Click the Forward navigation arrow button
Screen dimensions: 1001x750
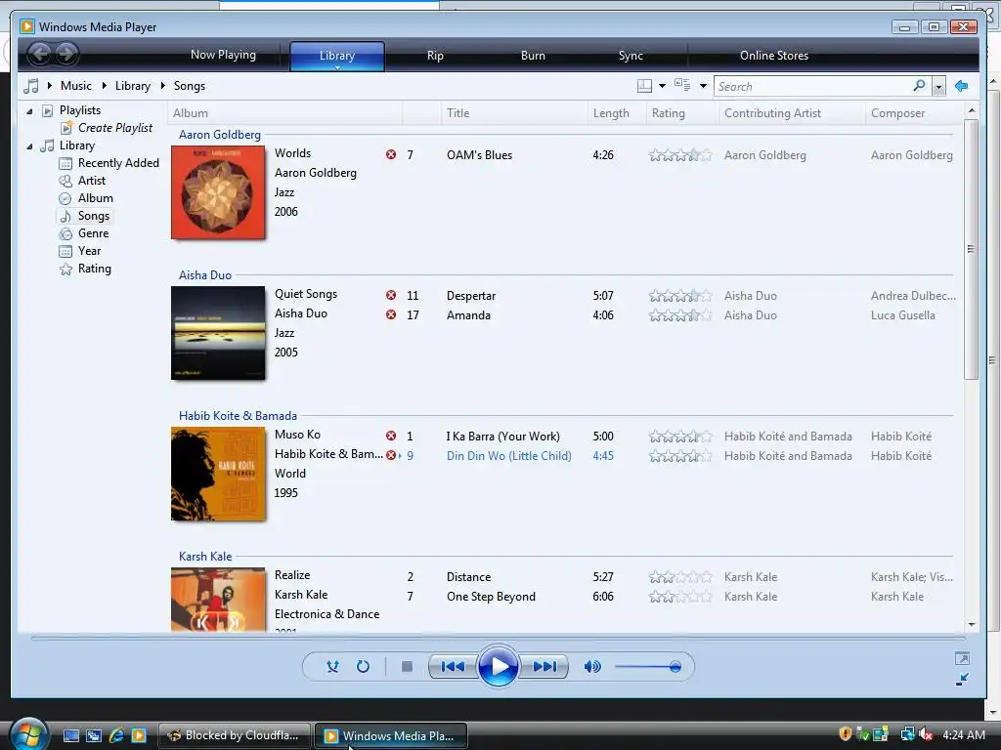66,54
